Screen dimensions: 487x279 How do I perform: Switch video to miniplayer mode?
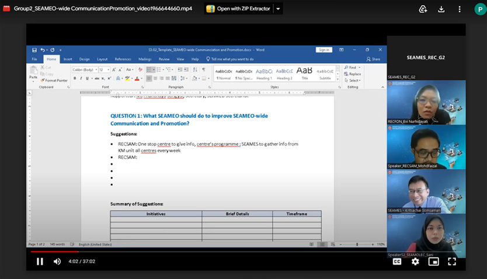[x=434, y=261]
